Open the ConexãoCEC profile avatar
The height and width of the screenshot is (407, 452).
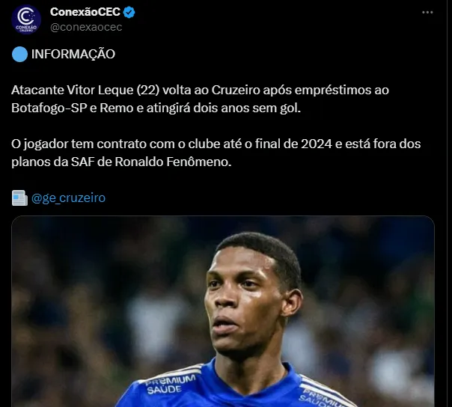[x=26, y=19]
